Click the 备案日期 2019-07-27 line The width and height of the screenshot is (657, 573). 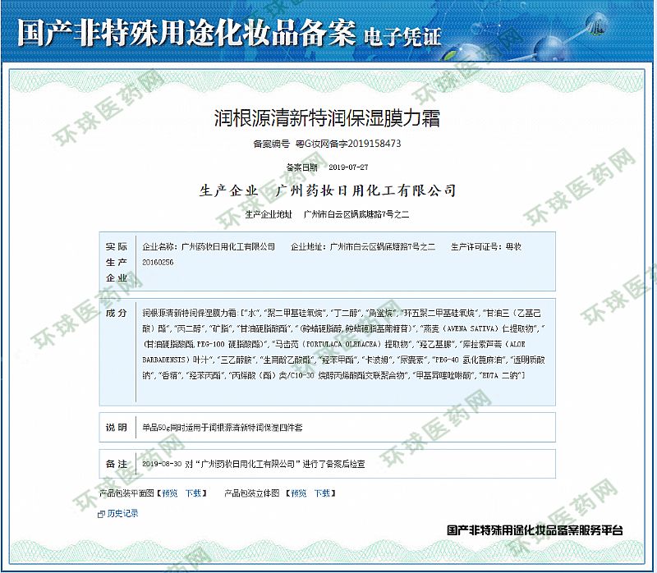pyautogui.click(x=327, y=167)
